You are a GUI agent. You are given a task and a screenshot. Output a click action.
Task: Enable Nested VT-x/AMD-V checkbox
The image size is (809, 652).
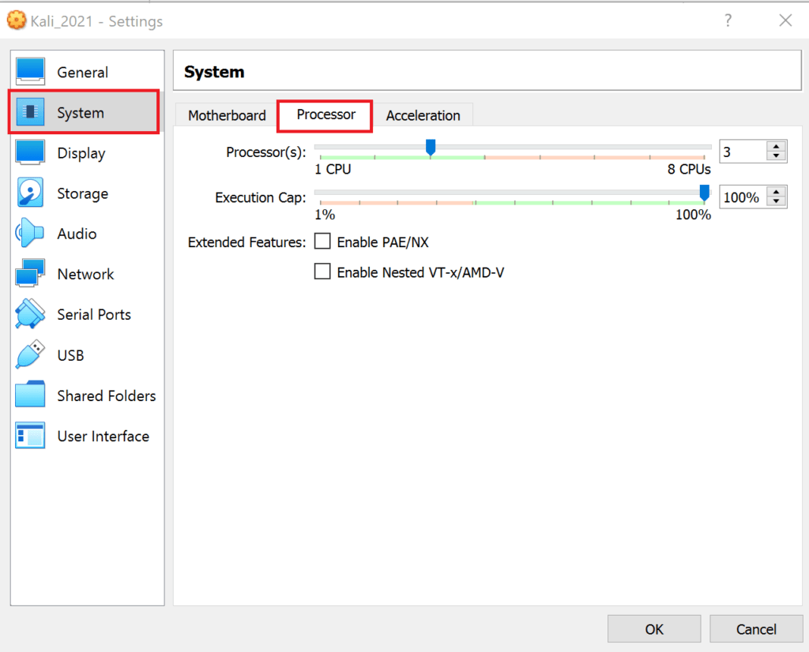click(322, 271)
